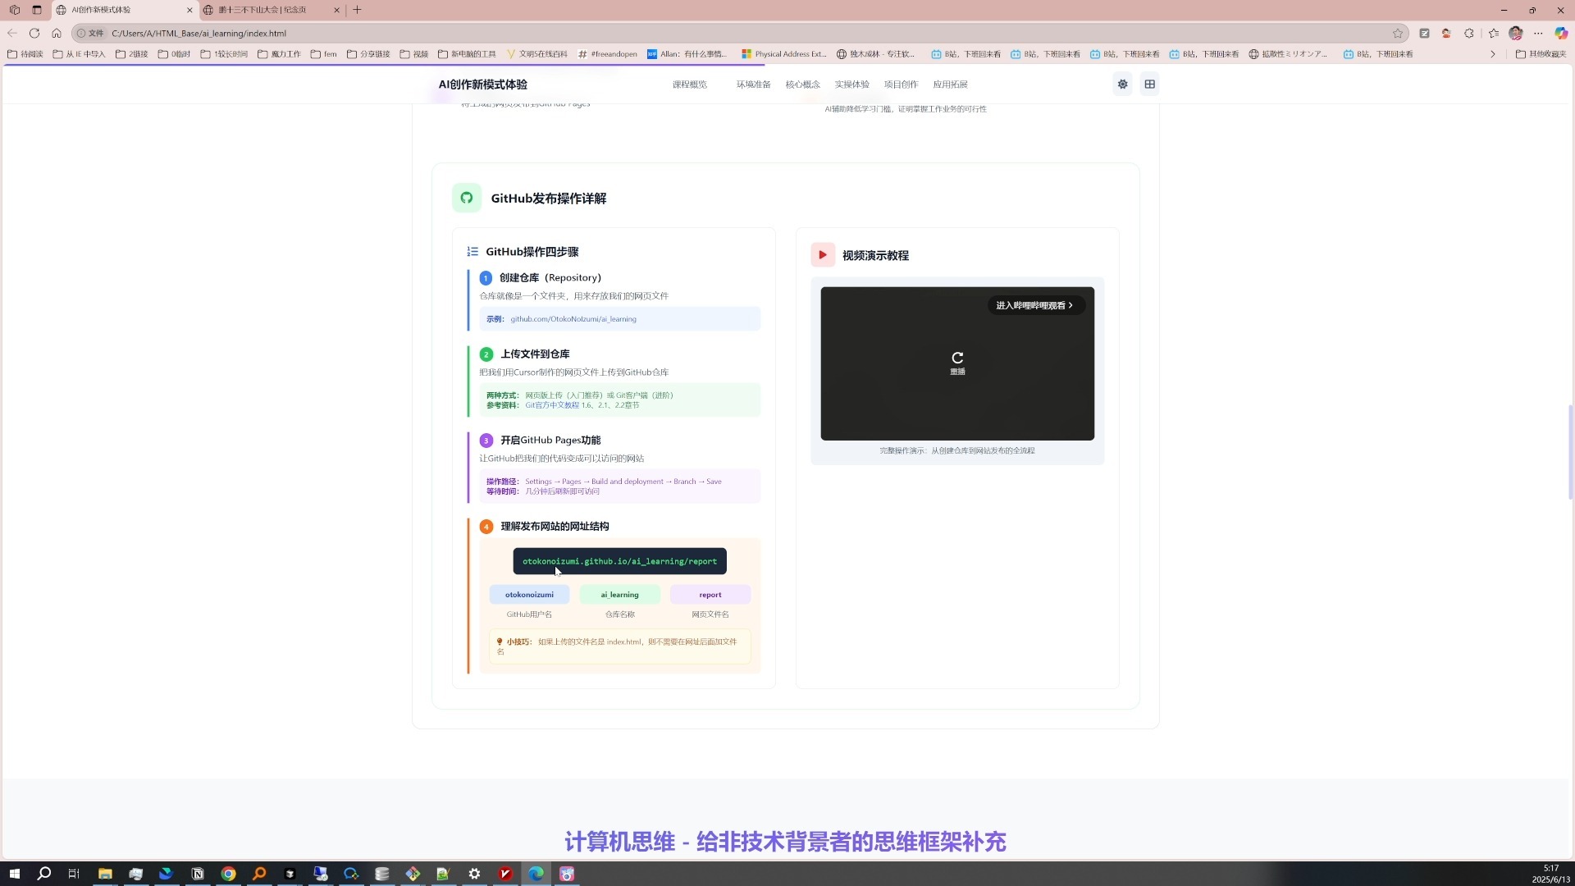Click the Copilot icon in the browser toolbar

click(1561, 34)
